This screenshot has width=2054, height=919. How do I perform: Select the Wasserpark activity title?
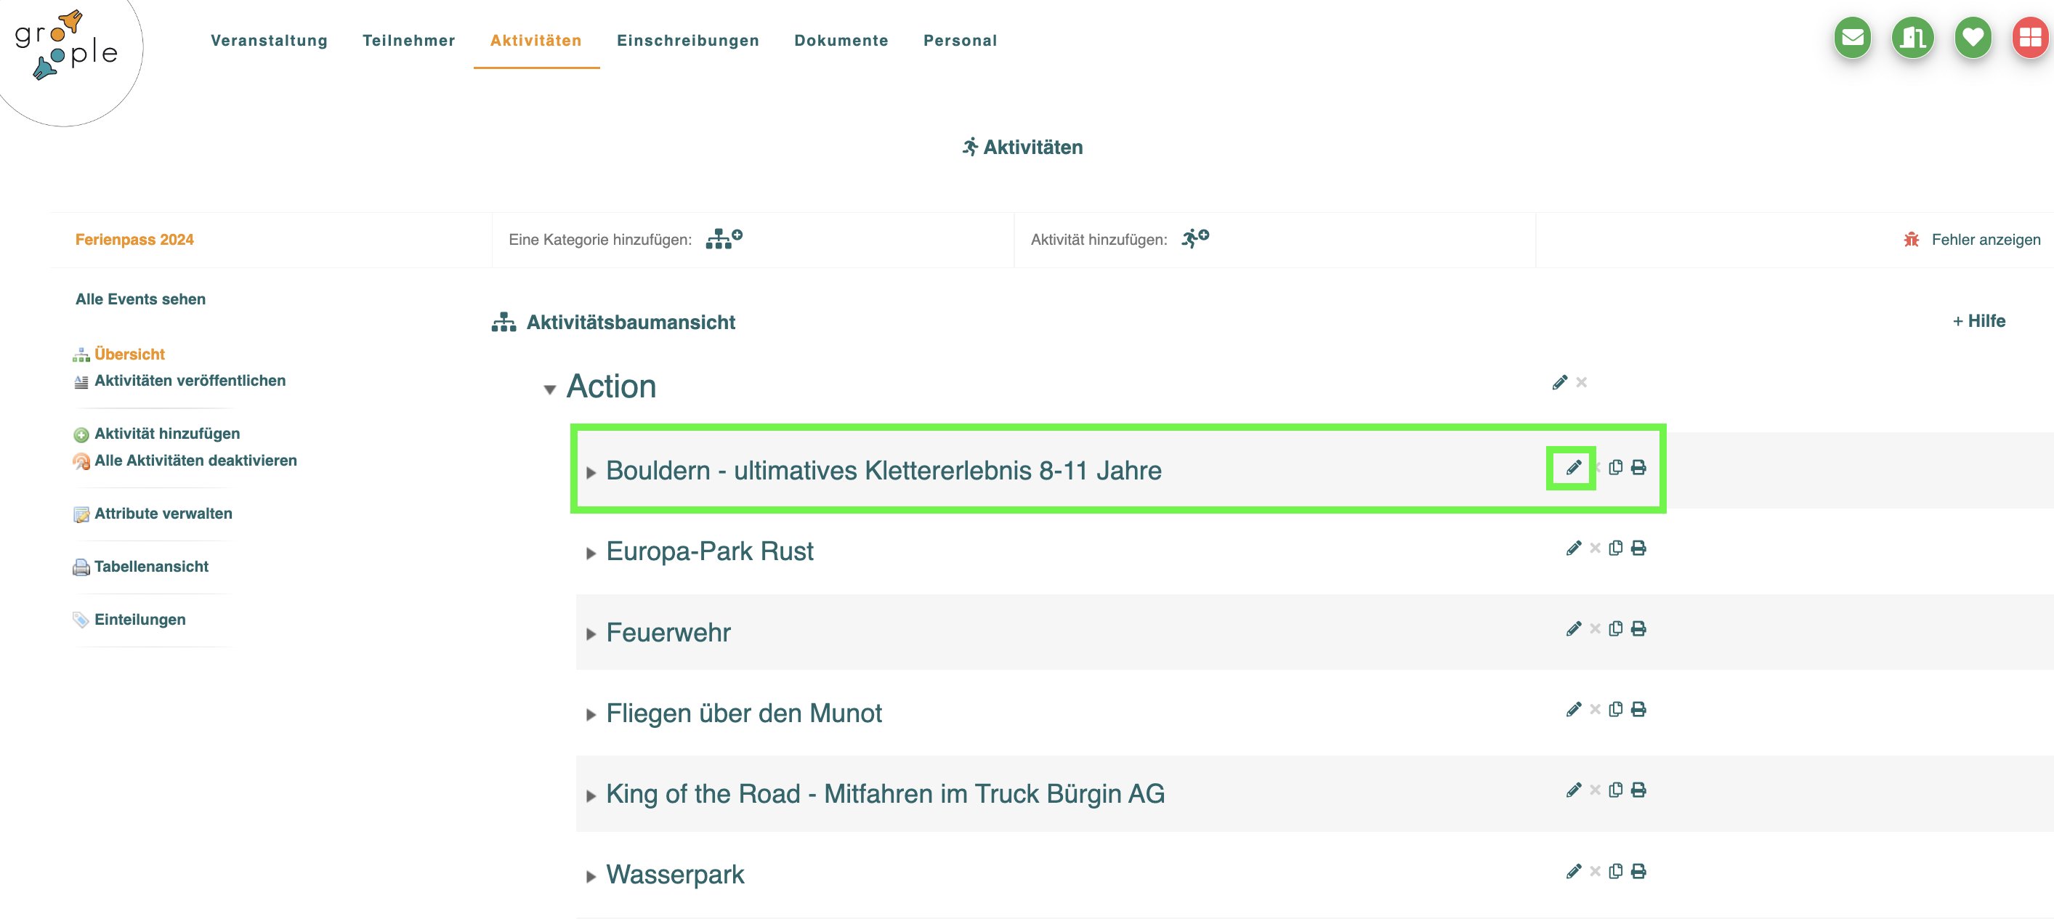click(674, 875)
